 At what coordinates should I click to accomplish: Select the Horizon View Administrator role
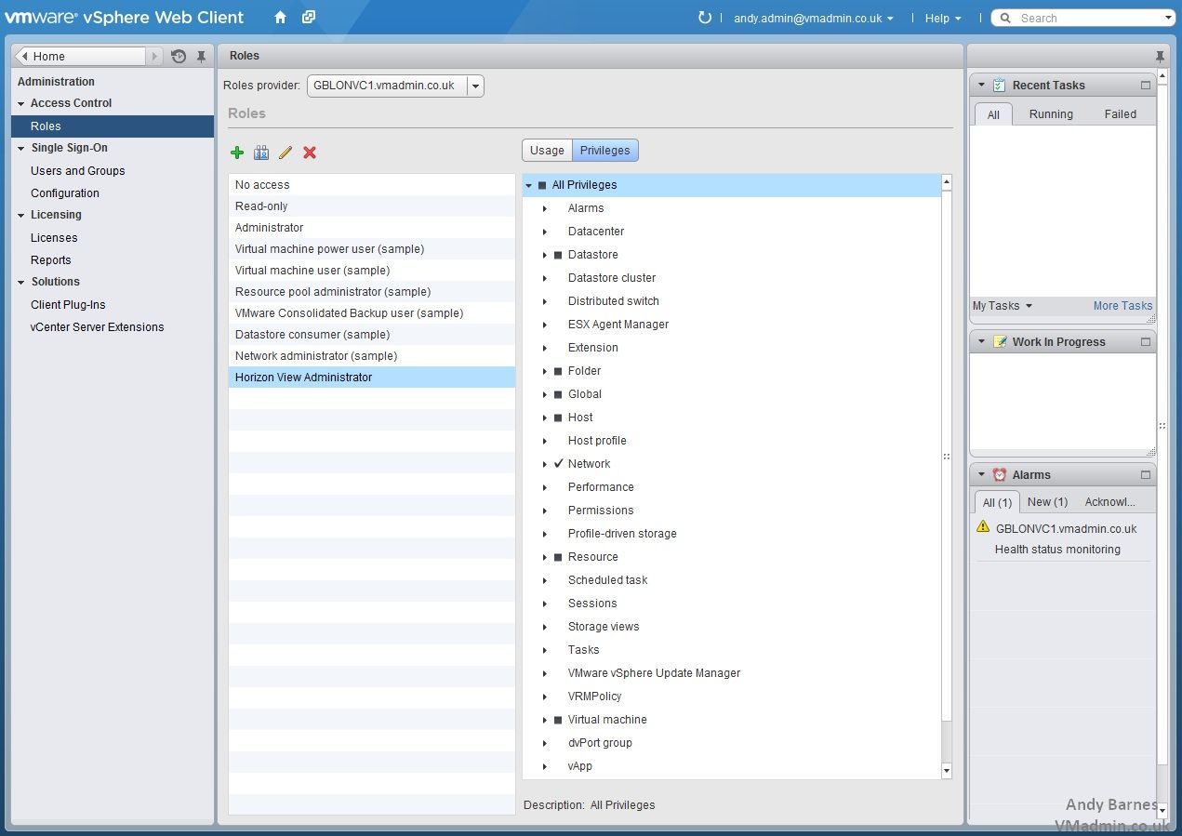[372, 378]
